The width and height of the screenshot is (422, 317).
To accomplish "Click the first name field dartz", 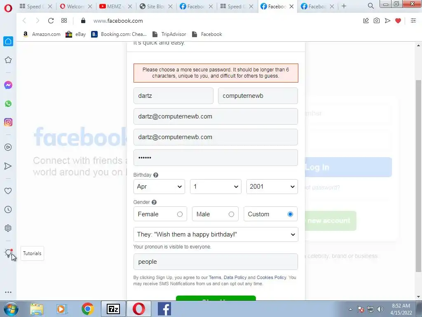I will pos(173,96).
